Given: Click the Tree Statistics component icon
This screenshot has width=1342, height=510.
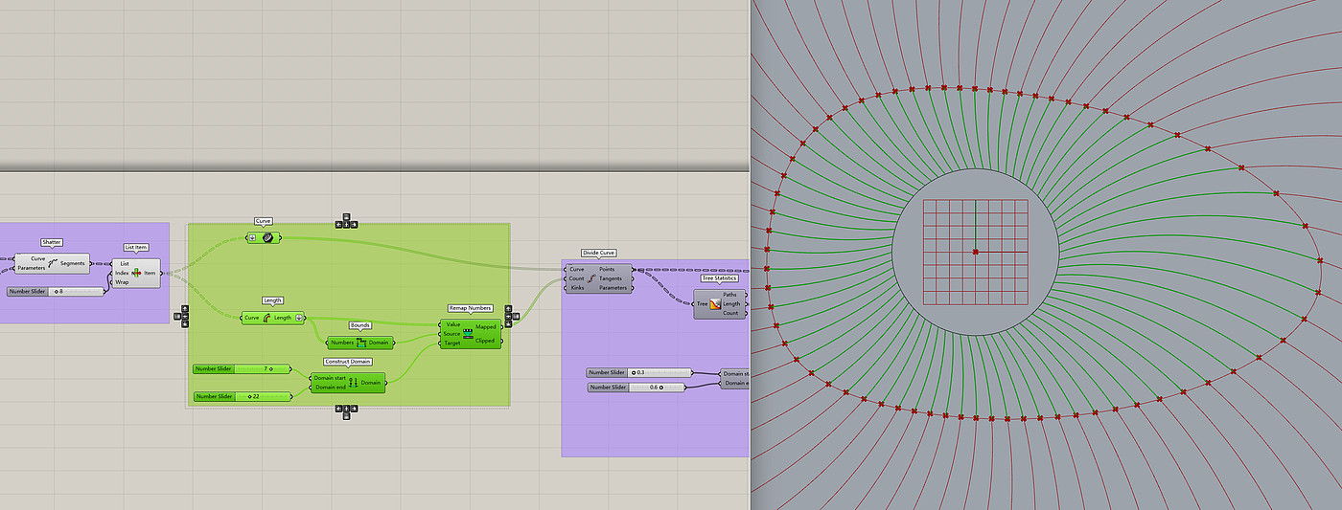Looking at the screenshot, I should point(715,304).
